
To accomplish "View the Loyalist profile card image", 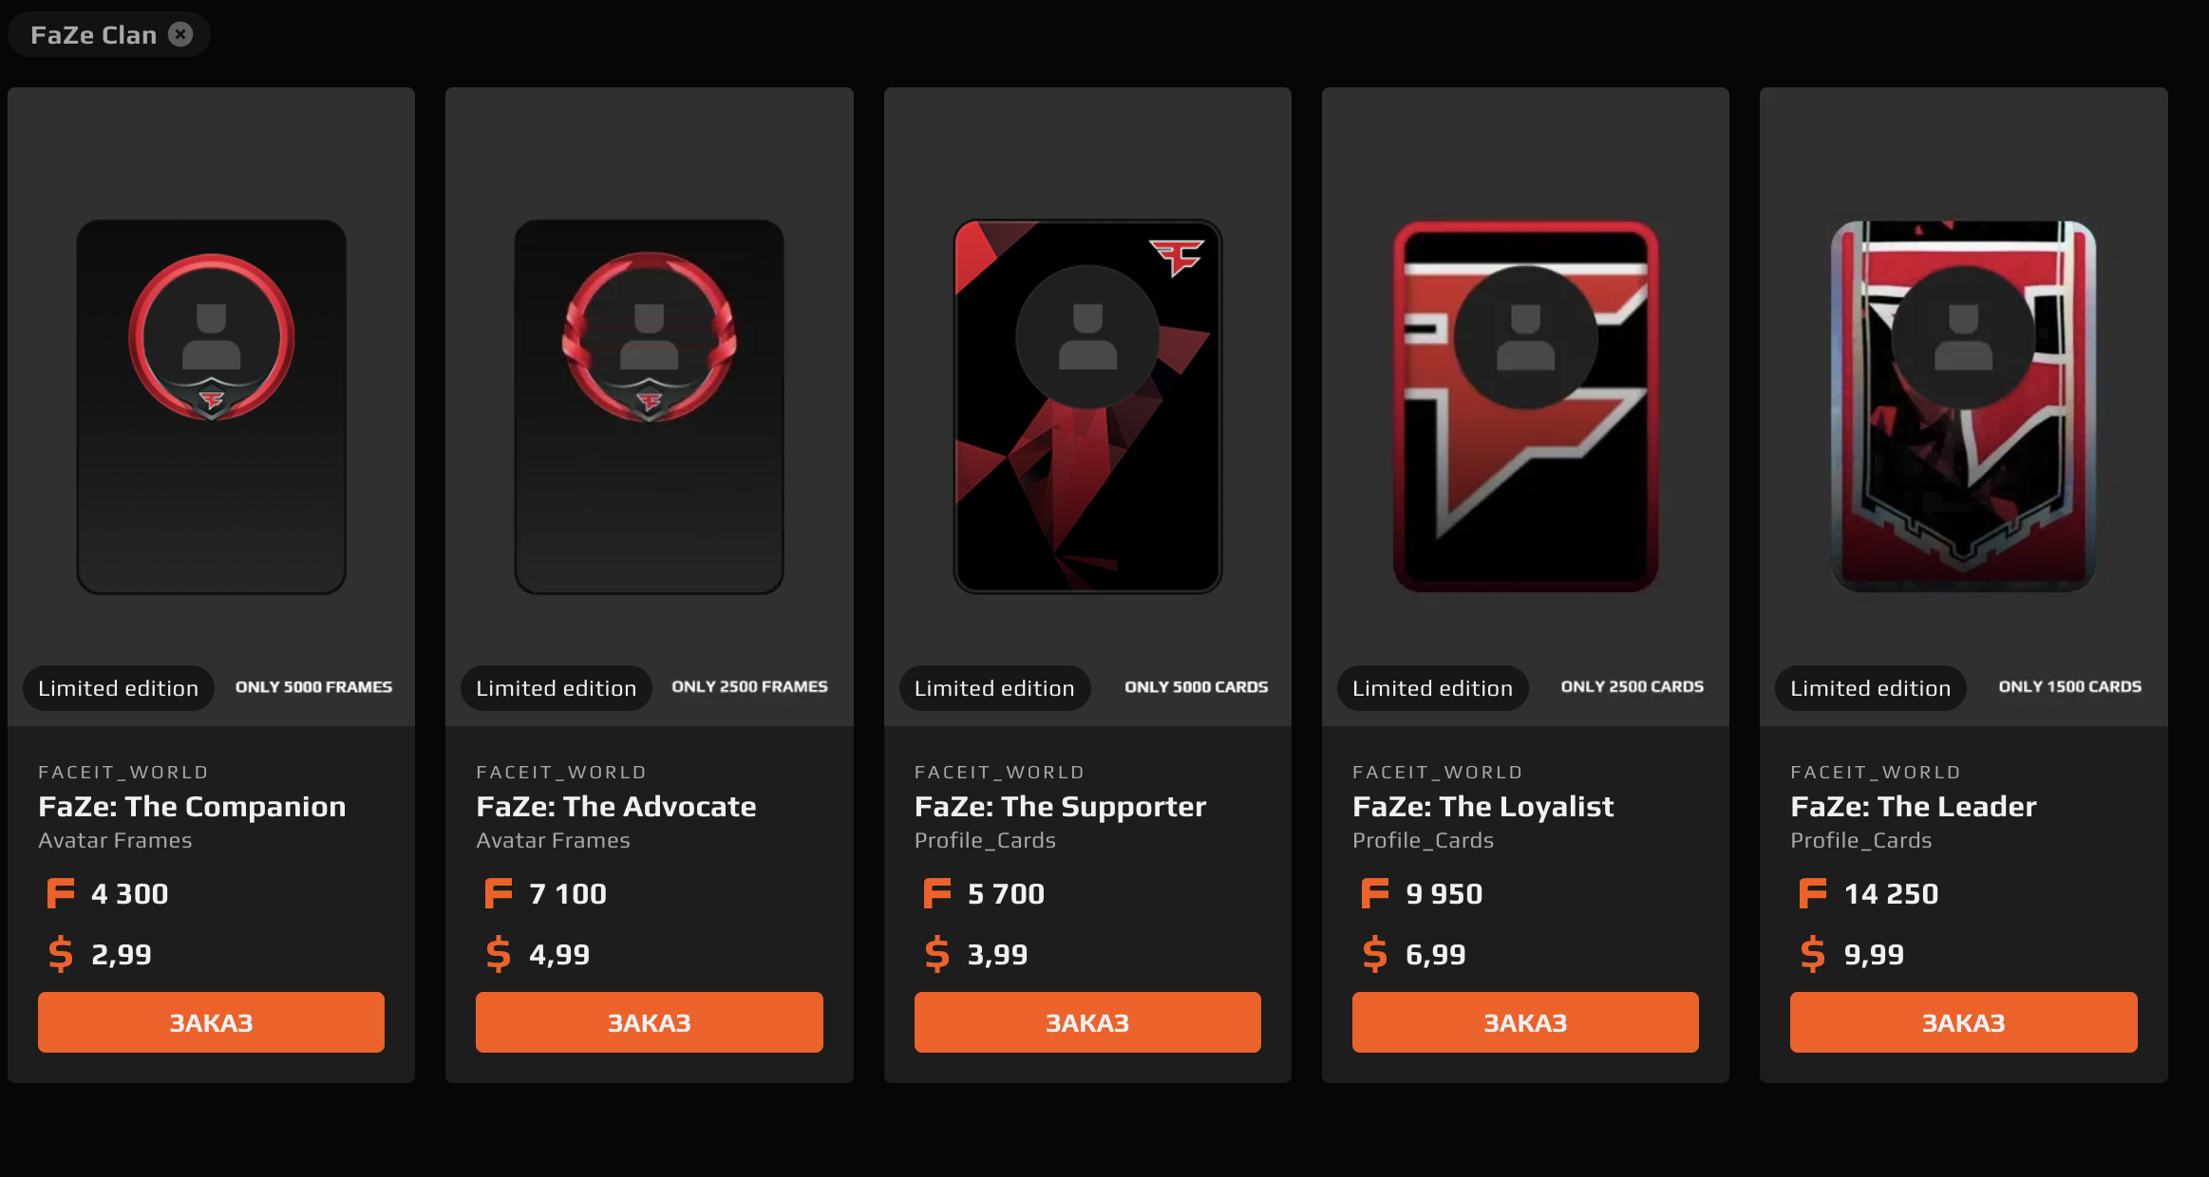I will click(1525, 406).
